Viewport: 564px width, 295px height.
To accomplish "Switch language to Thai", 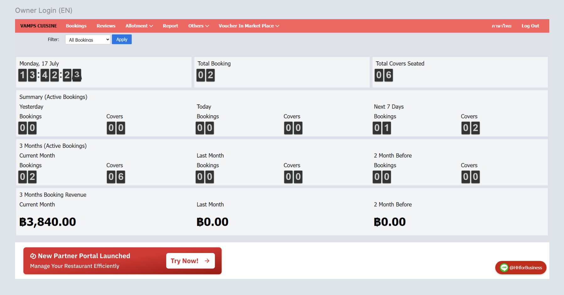I will pyautogui.click(x=501, y=26).
